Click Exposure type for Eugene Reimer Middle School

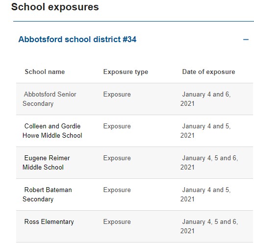(117, 158)
